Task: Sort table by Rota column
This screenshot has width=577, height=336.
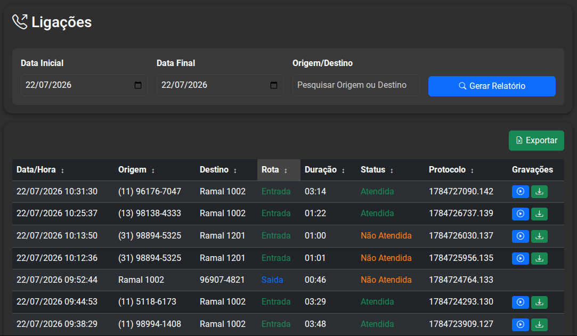Action: 286,170
